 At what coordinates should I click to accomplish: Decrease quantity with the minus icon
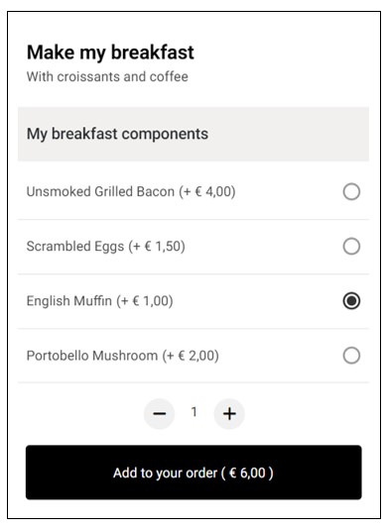pos(159,413)
